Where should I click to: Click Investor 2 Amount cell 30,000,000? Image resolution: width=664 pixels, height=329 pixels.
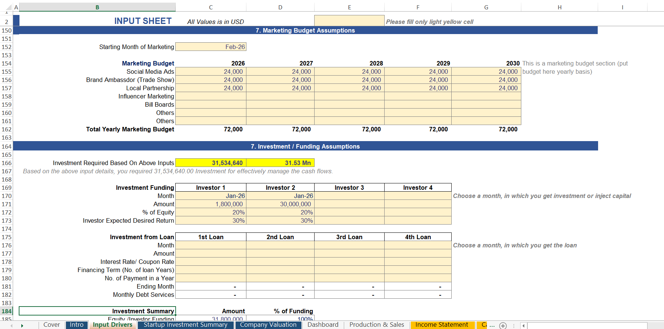click(280, 204)
